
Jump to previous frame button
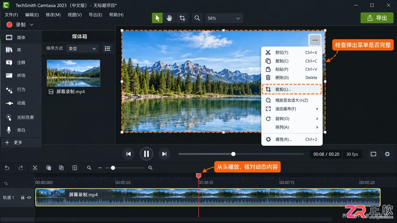[x=129, y=154]
